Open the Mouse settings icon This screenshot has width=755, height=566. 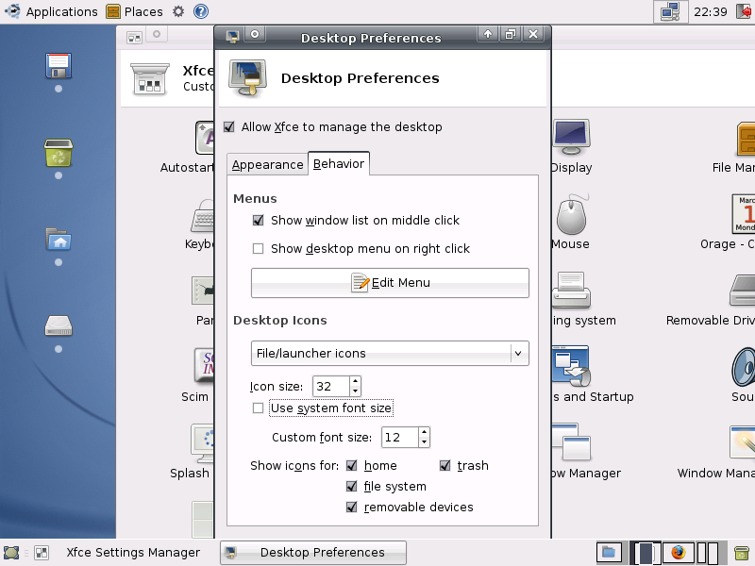571,217
